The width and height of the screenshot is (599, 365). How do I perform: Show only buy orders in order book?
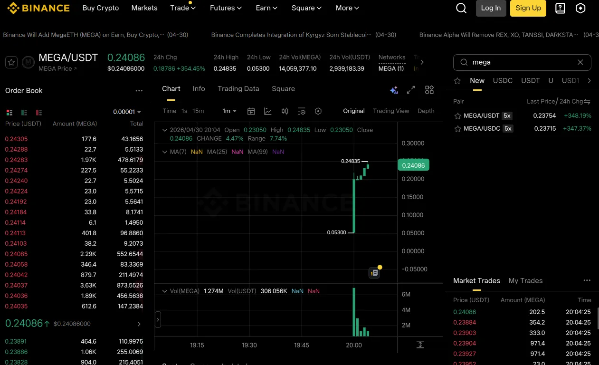pos(24,112)
